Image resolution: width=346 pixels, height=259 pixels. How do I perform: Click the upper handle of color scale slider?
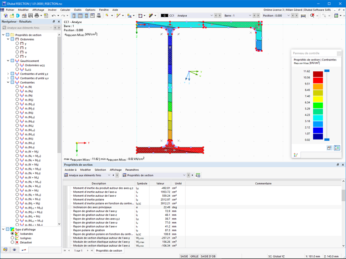click(x=327, y=71)
